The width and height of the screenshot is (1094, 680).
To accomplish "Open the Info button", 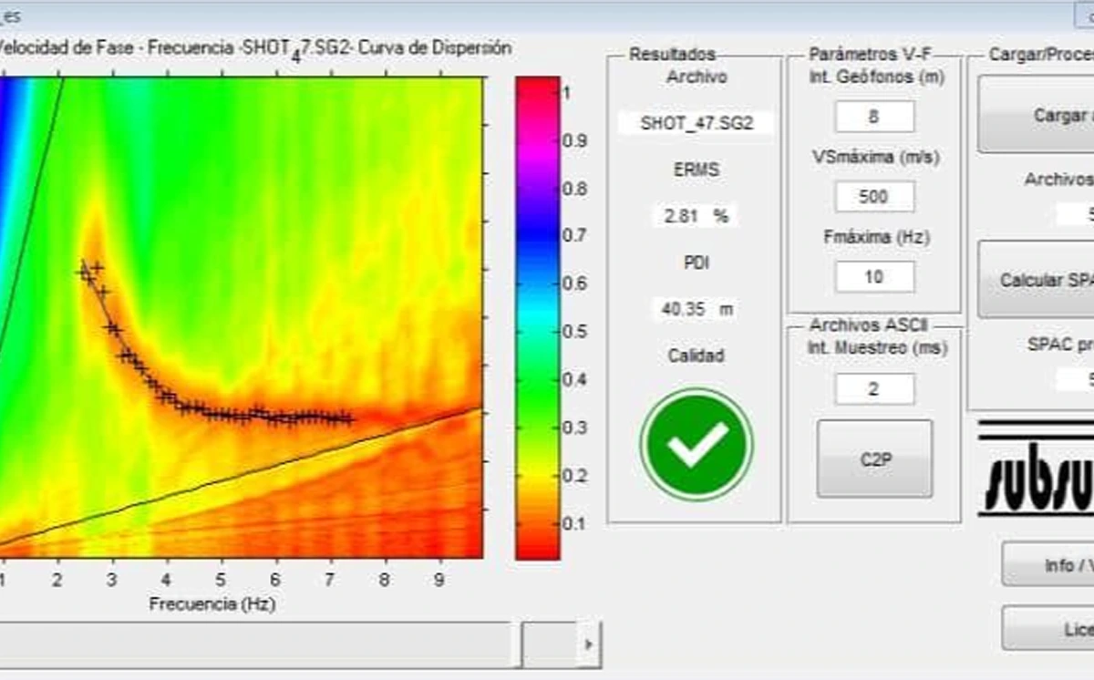I will coord(1048,565).
